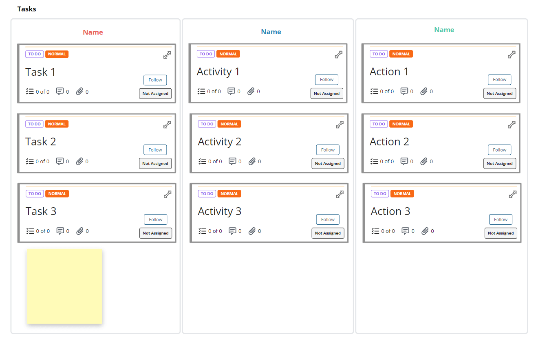The width and height of the screenshot is (536, 342).
Task: Click Not Assigned on Task 3
Action: coord(156,233)
